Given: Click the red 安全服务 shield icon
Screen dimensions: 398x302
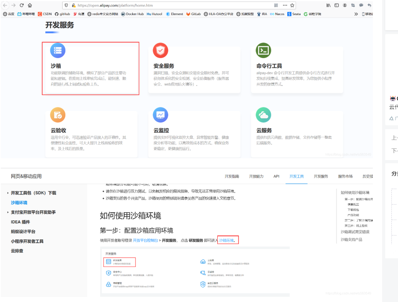Looking at the screenshot, I should click(161, 50).
